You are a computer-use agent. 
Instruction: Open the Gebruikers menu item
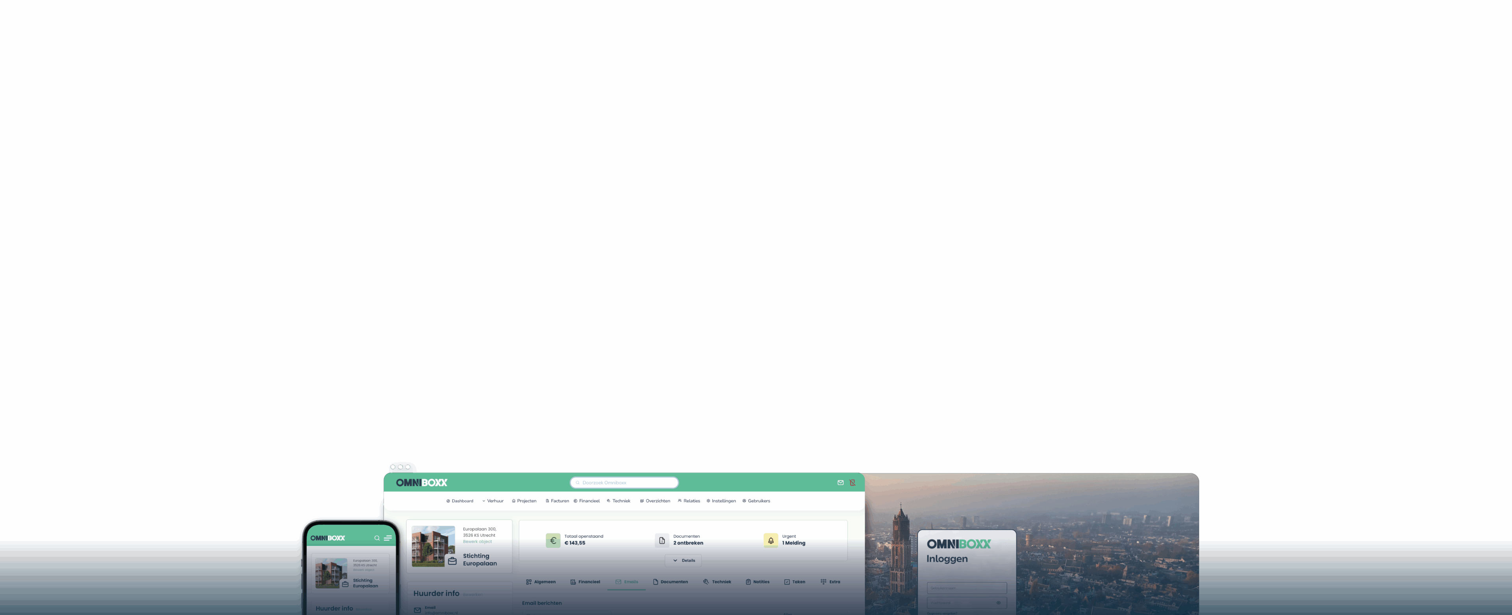756,501
